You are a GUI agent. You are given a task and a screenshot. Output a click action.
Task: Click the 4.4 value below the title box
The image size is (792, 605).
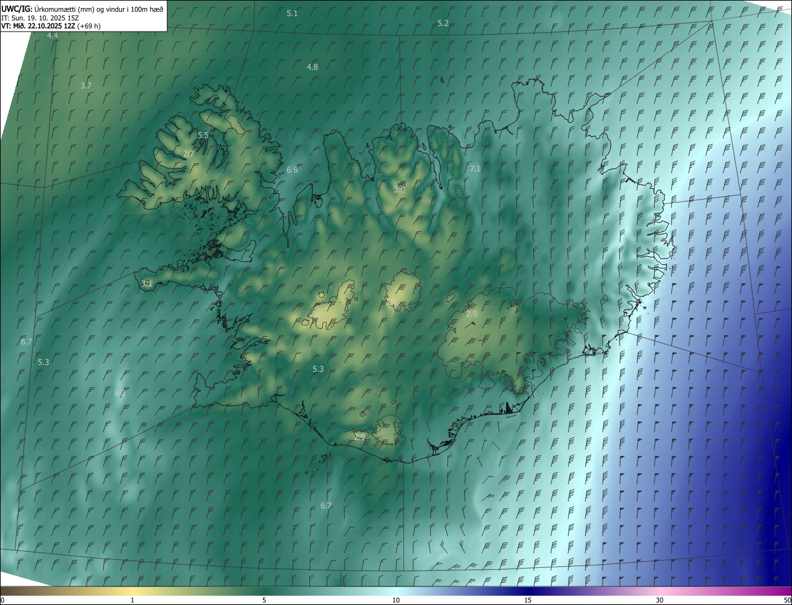click(x=53, y=36)
